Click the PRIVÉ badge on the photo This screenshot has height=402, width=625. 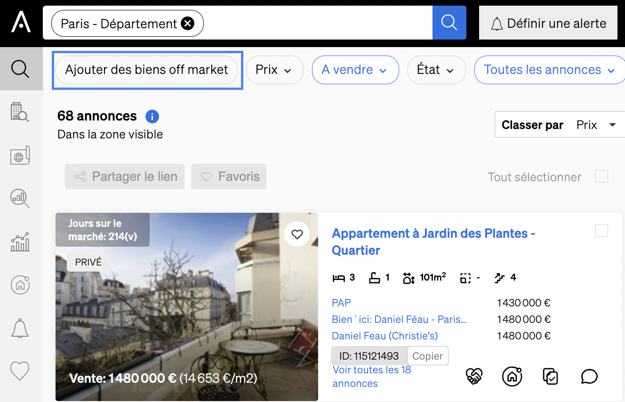pos(88,262)
